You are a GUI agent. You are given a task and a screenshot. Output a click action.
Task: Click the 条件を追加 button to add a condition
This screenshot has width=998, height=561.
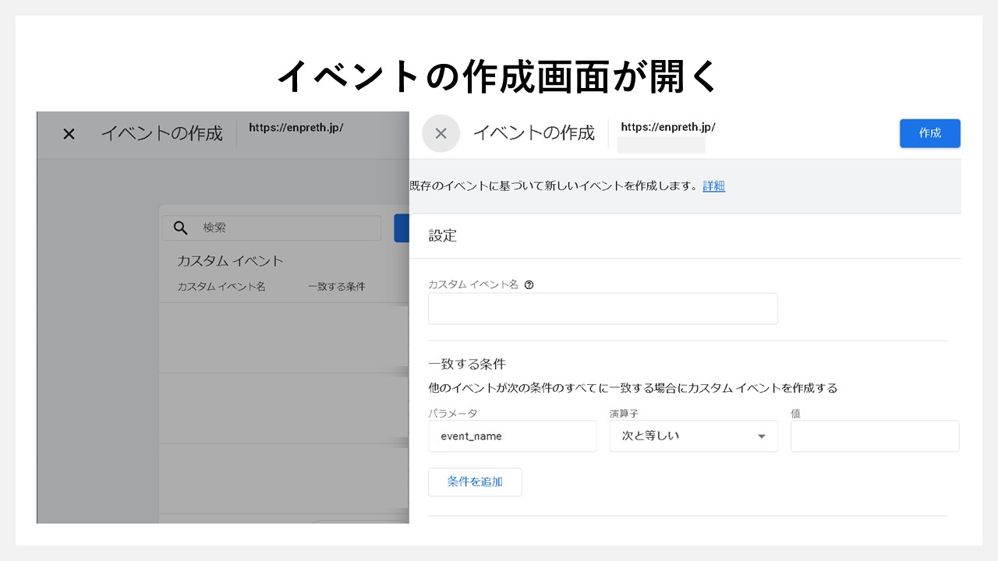coord(475,482)
